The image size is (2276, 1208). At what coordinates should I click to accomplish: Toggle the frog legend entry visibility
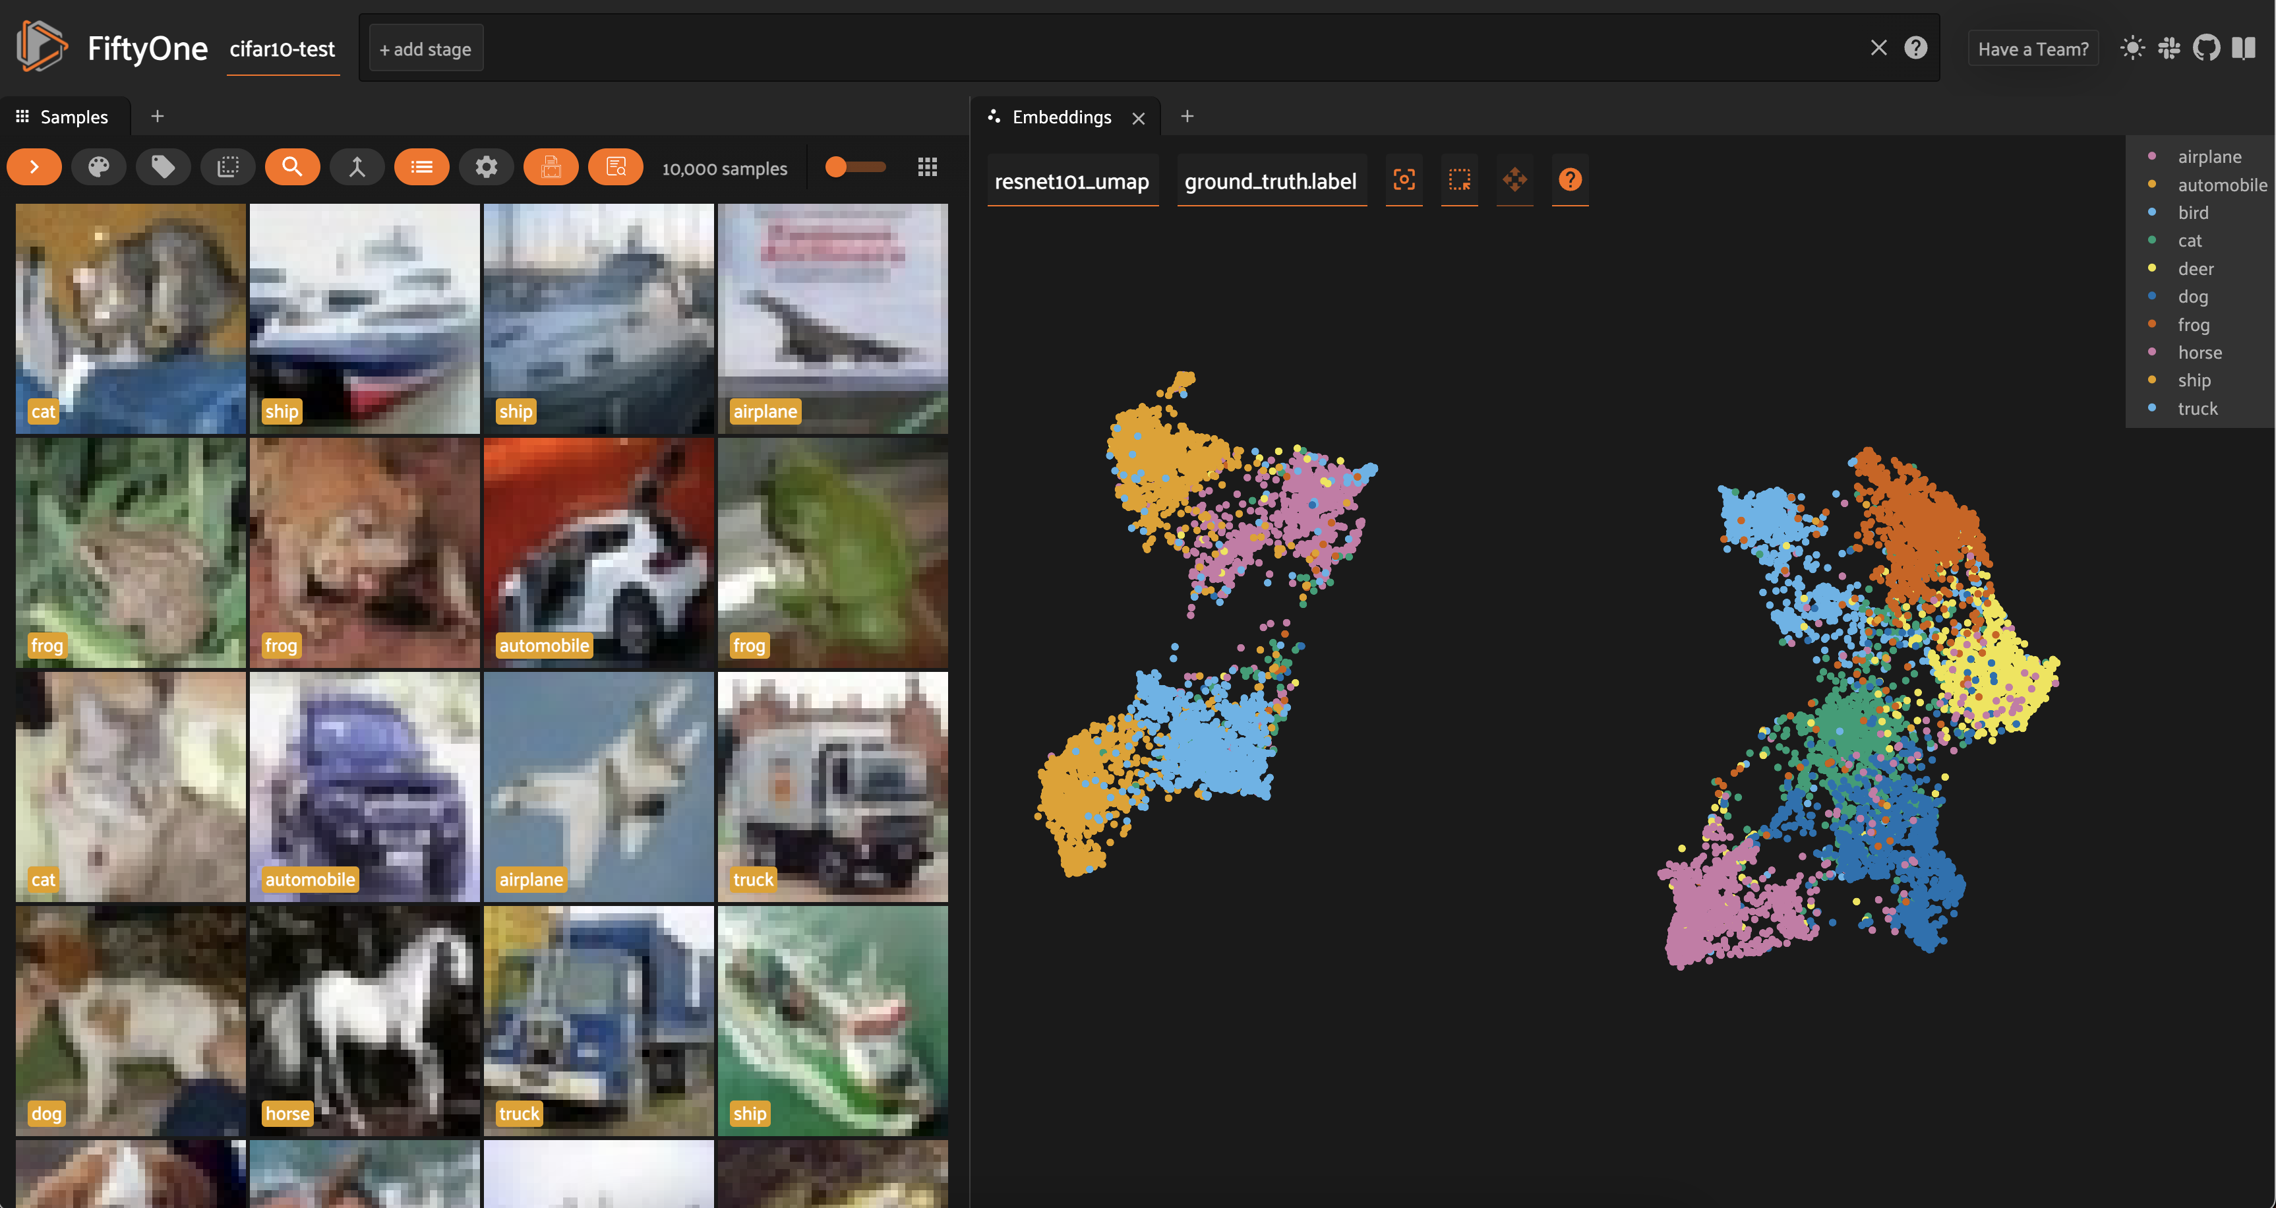pyautogui.click(x=2193, y=324)
